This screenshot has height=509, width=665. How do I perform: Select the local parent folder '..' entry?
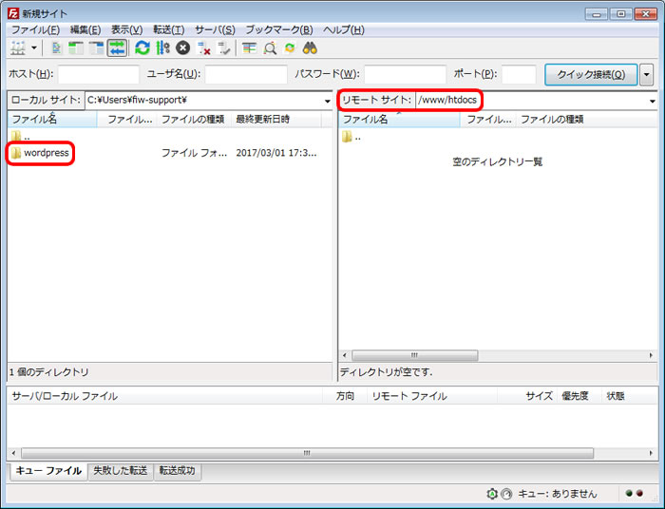pos(20,137)
